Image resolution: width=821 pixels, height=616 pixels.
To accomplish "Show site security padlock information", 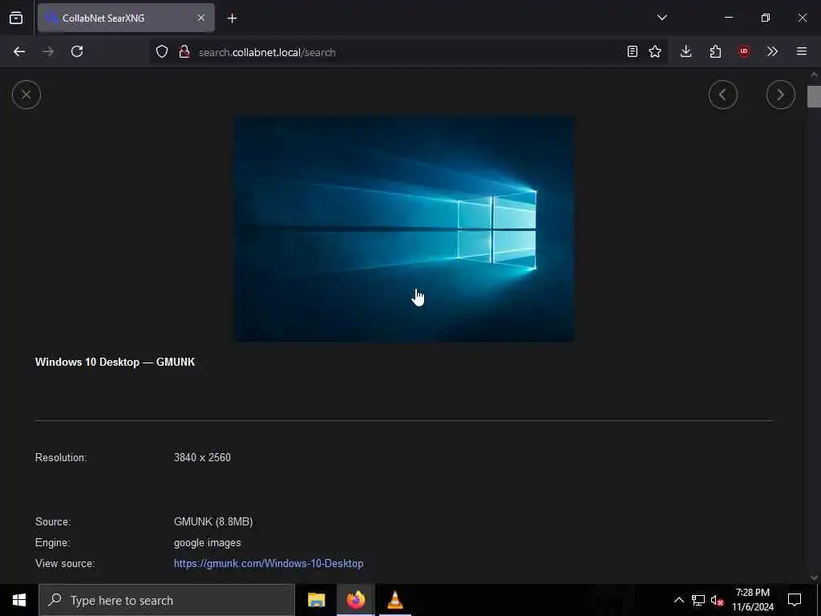I will click(x=184, y=52).
